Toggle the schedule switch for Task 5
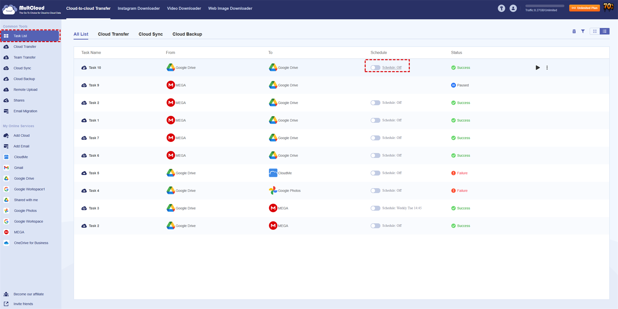Screen dimensions: 618x309 pyautogui.click(x=375, y=173)
